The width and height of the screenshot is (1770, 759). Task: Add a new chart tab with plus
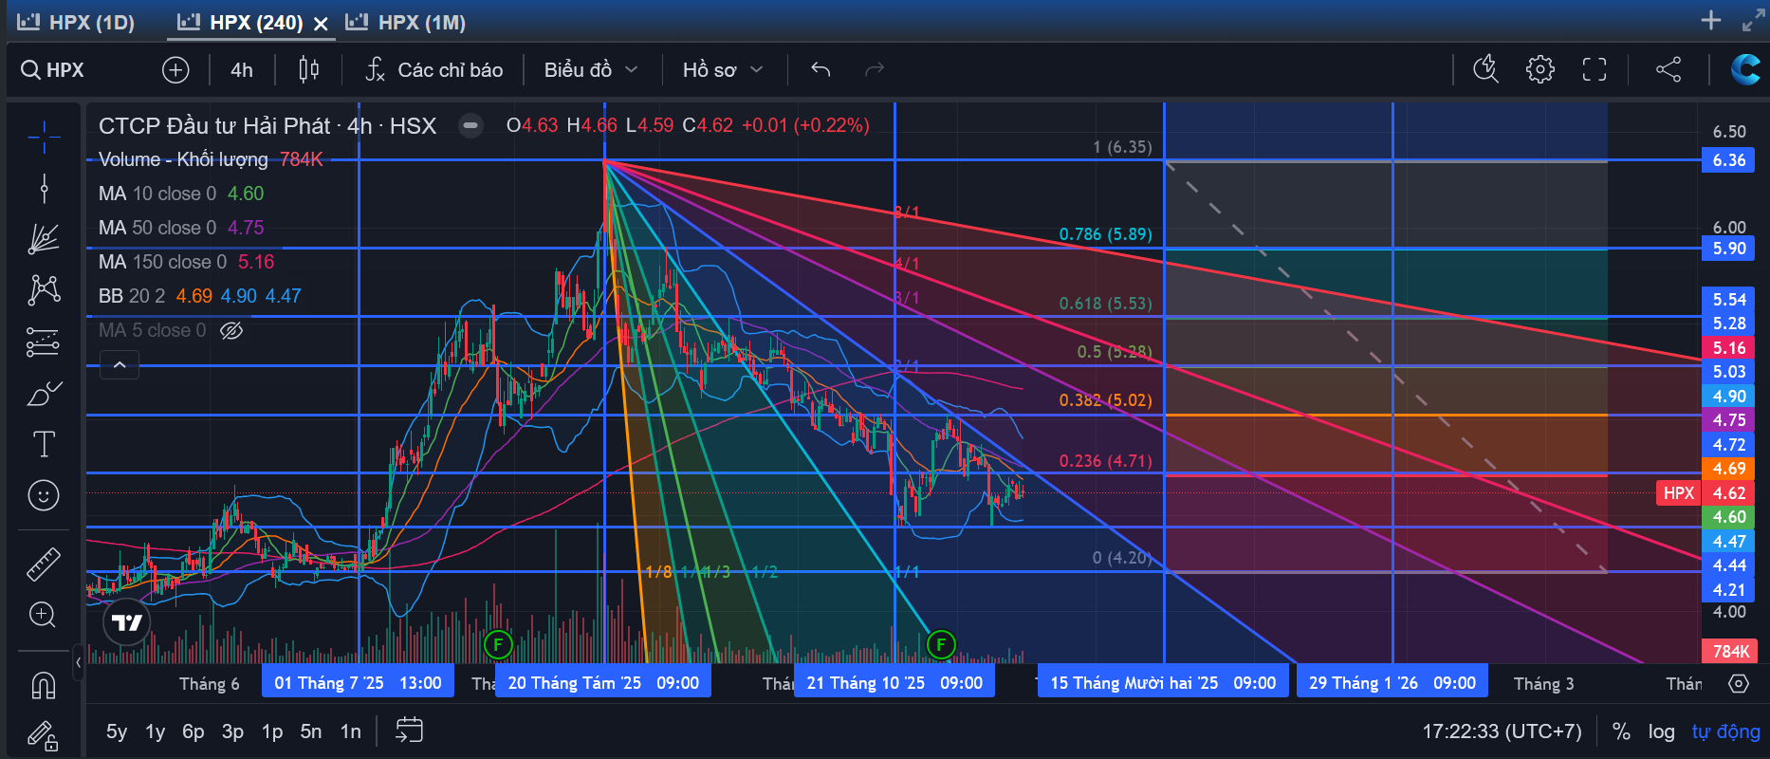click(x=1710, y=20)
